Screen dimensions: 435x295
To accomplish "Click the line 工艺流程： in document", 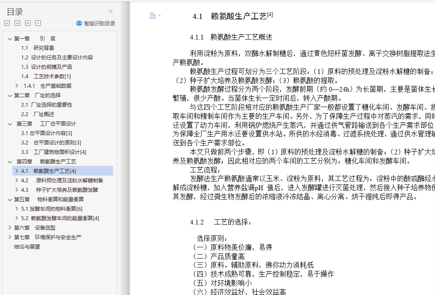I will click(x=205, y=170).
